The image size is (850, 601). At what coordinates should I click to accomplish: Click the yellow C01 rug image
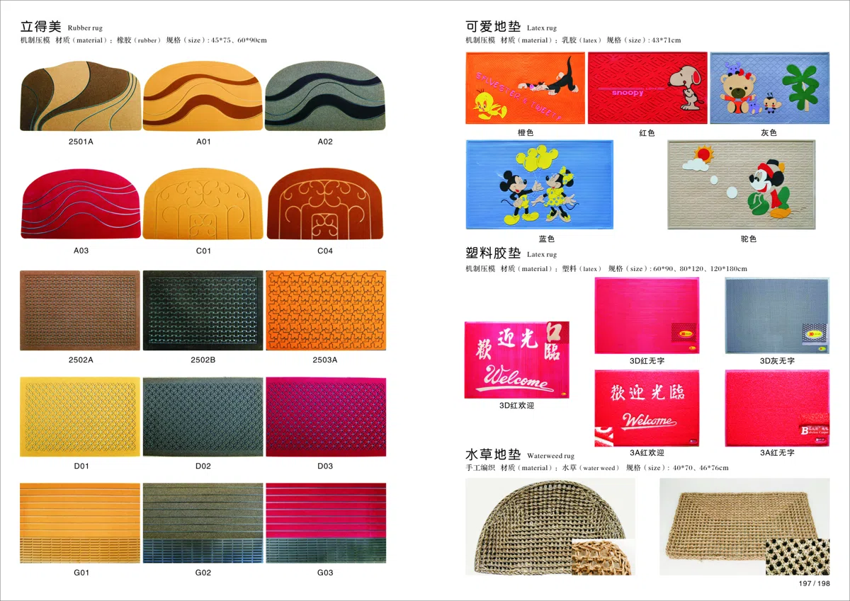203,204
